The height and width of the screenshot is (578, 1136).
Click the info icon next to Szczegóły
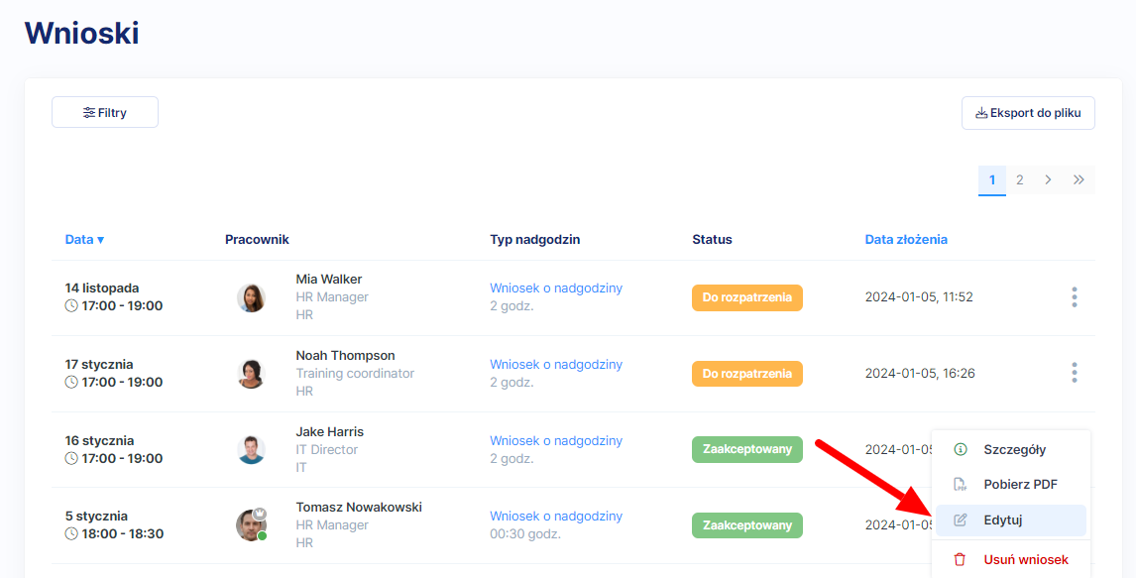pos(960,449)
